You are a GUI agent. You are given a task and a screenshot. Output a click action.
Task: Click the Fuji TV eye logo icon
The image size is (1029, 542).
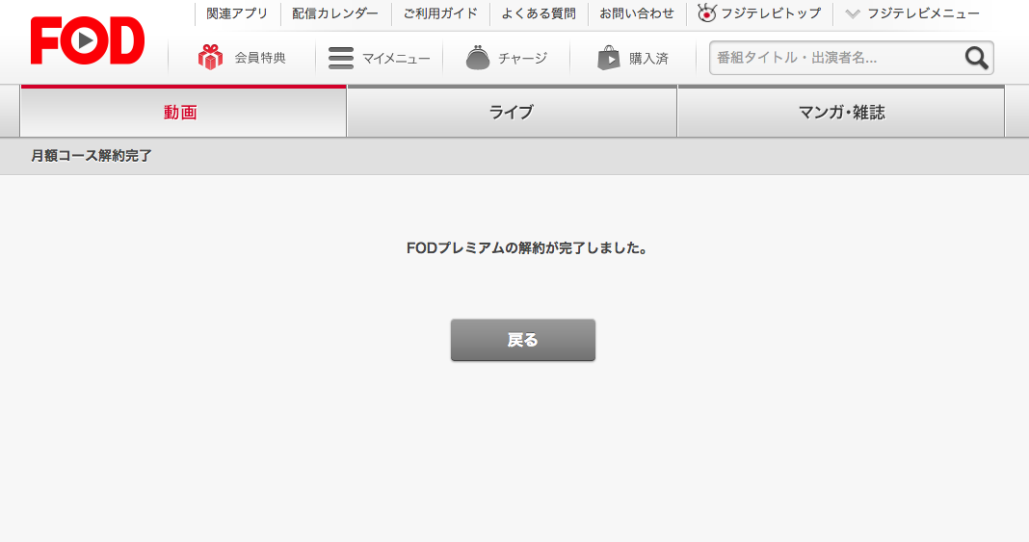click(x=707, y=13)
